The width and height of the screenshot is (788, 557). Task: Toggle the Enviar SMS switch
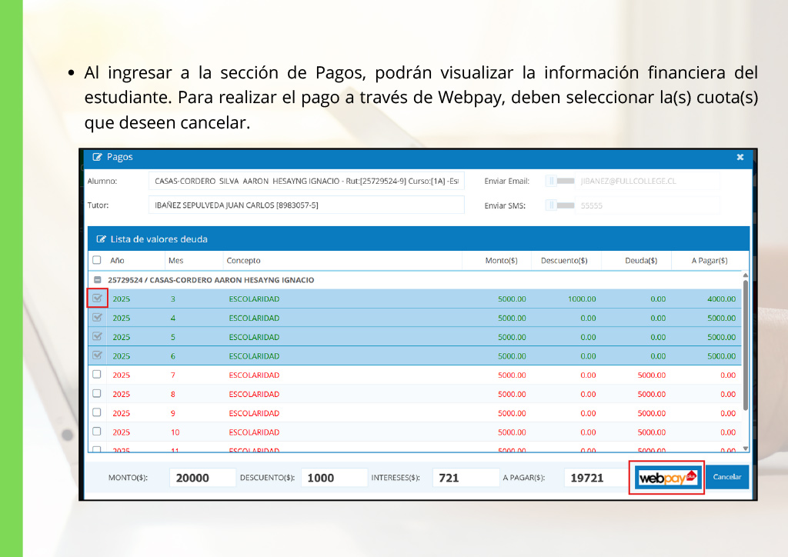pos(560,205)
